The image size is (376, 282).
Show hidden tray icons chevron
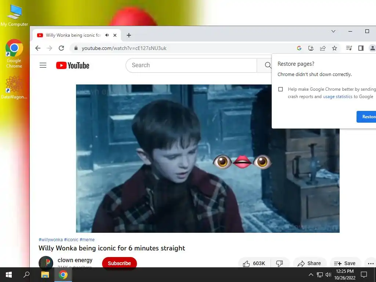(311, 275)
